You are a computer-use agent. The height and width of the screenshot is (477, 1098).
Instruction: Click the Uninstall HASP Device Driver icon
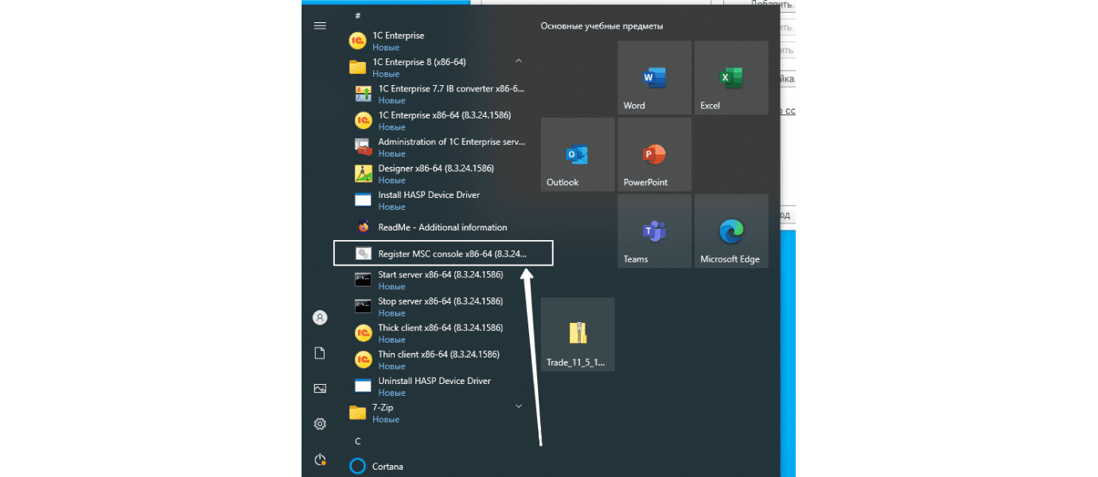pos(364,386)
